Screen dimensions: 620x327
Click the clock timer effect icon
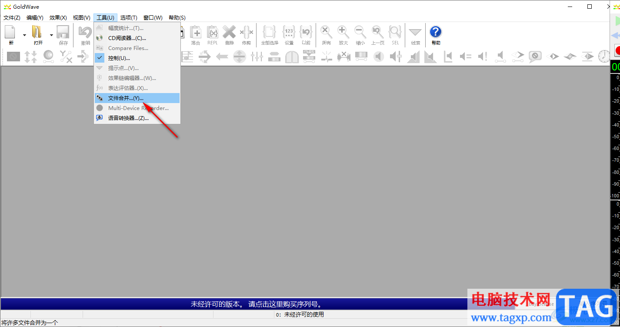604,57
